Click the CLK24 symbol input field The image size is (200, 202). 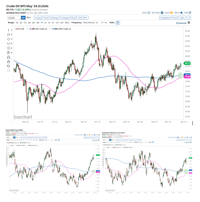(x=14, y=18)
